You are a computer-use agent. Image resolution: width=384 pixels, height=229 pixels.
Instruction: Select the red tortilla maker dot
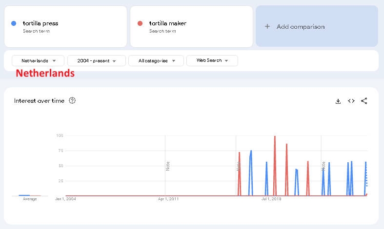[140, 23]
